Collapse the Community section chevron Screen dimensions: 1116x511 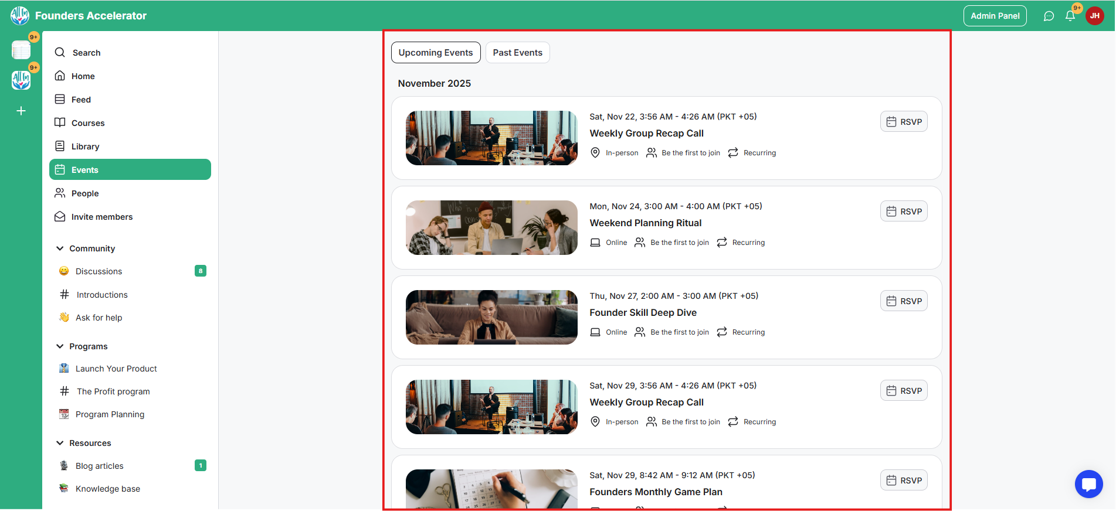(60, 248)
